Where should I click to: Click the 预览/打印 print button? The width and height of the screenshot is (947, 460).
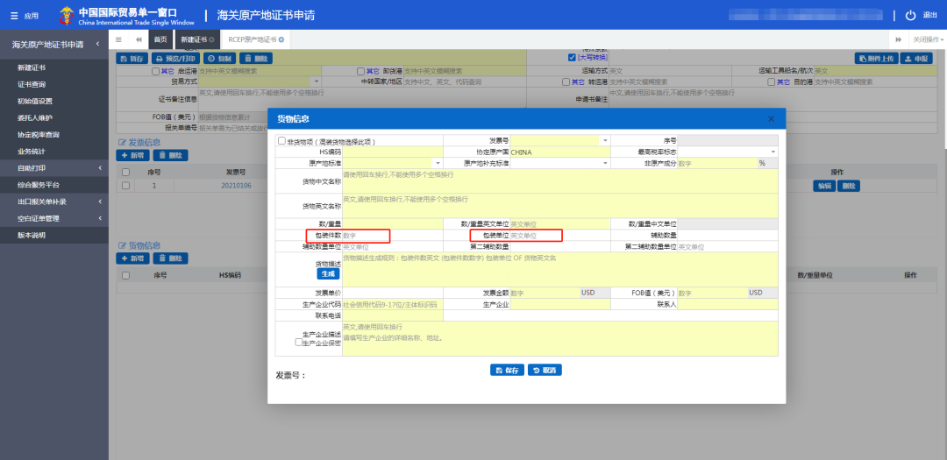(x=176, y=58)
